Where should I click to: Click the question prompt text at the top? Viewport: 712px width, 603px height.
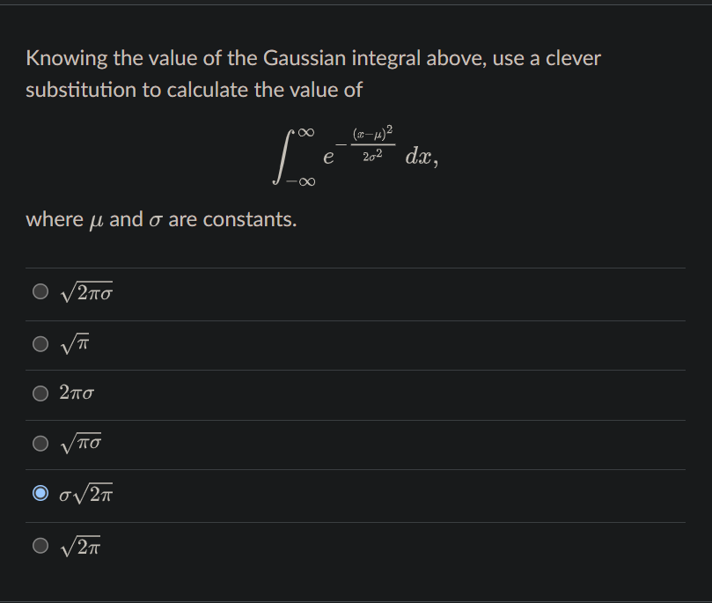[313, 73]
